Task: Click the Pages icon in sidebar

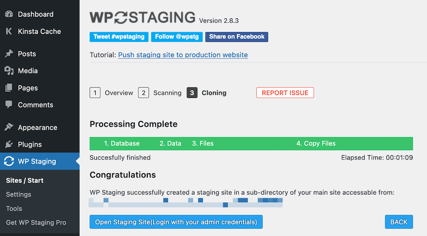Action: pyautogui.click(x=9, y=88)
